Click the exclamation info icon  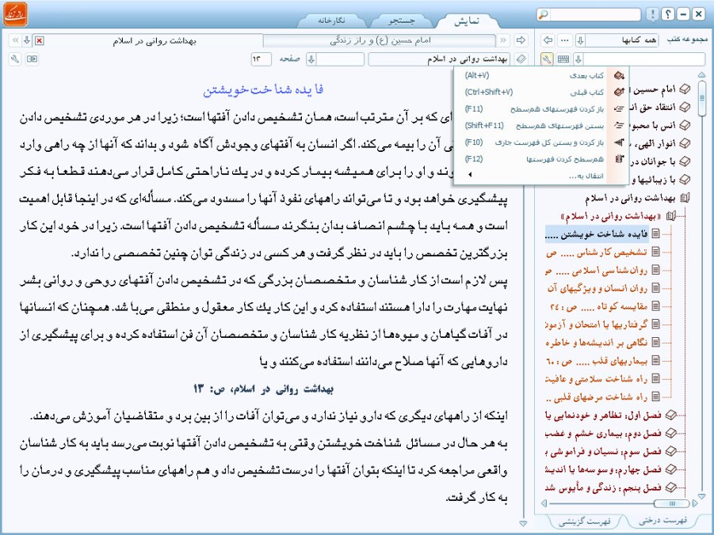point(652,14)
